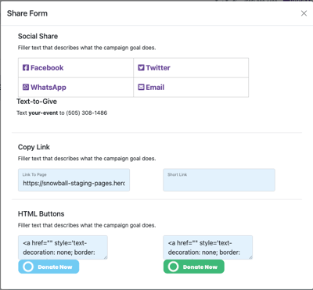This screenshot has width=313, height=290.
Task: Share via the Facebook link text
Action: click(47, 68)
